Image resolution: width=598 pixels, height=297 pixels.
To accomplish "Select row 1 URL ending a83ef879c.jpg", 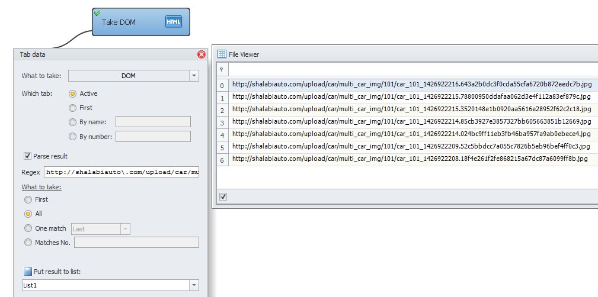I will tap(413, 96).
